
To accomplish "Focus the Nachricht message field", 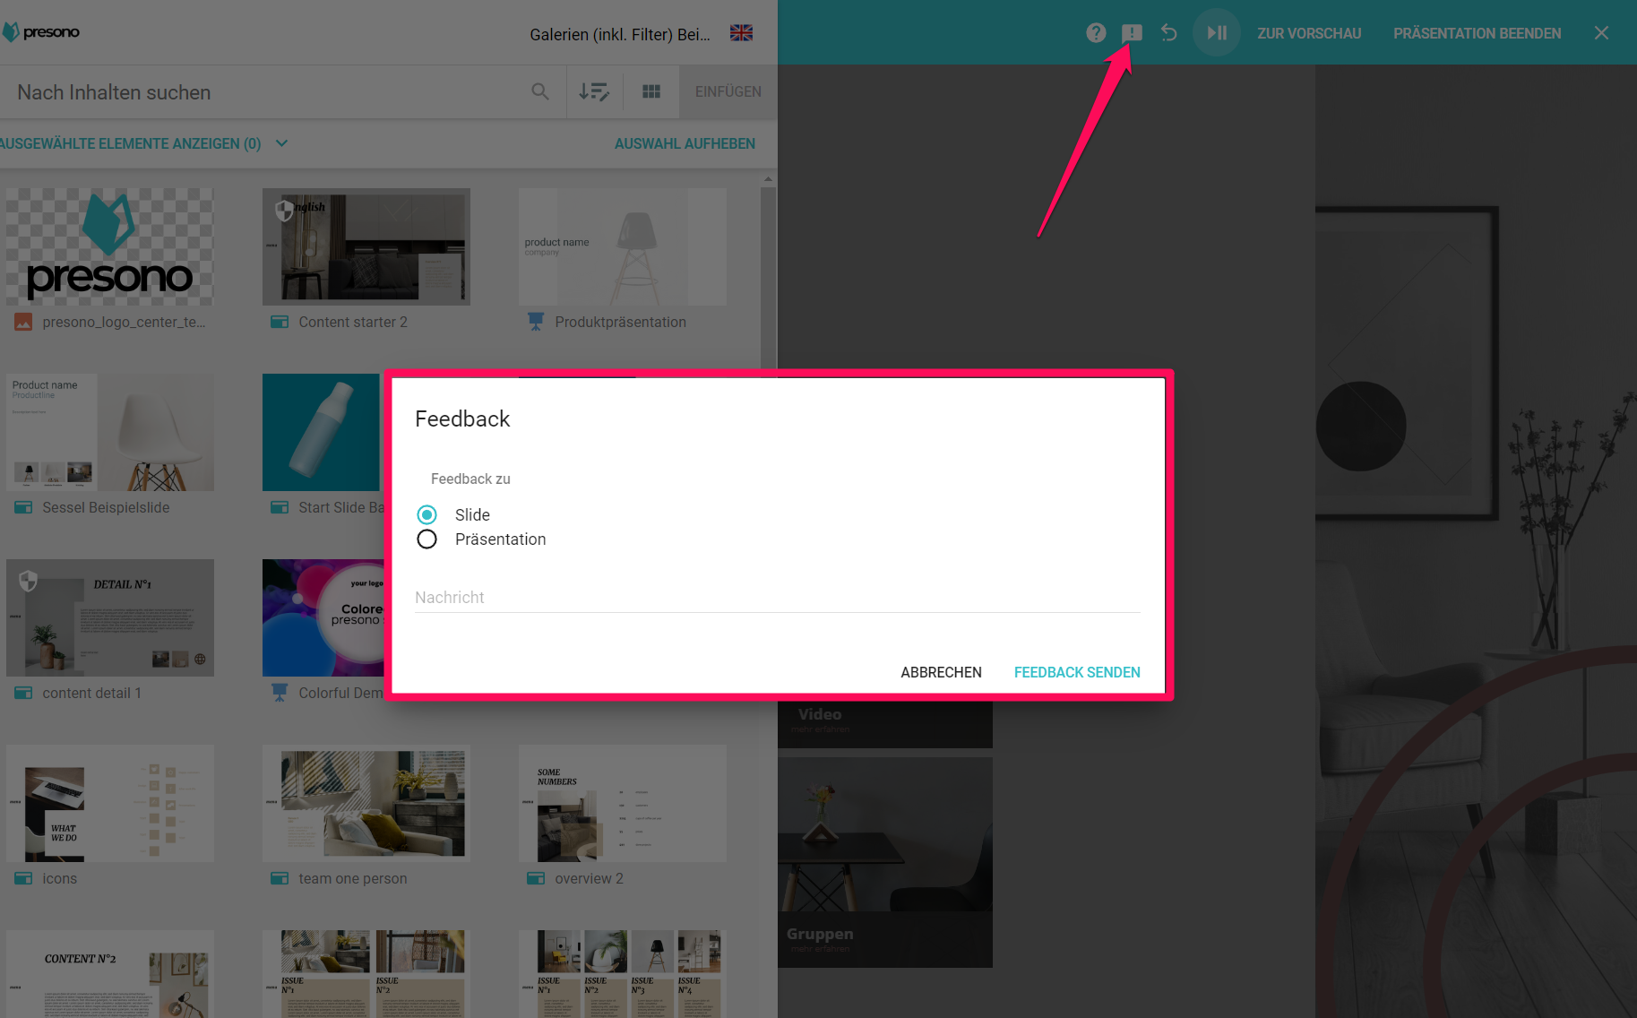I will [x=778, y=598].
